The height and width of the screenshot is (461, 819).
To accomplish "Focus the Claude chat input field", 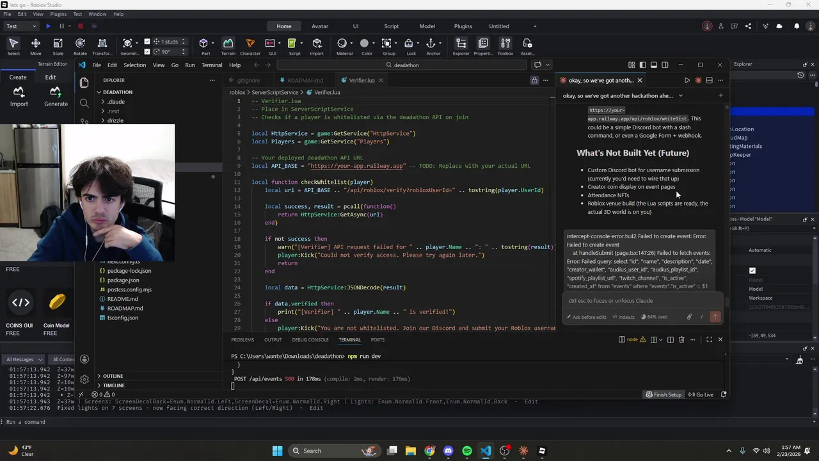I will [x=643, y=301].
